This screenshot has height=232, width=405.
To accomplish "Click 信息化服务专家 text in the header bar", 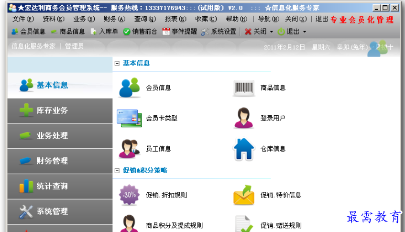I will click(33, 46).
